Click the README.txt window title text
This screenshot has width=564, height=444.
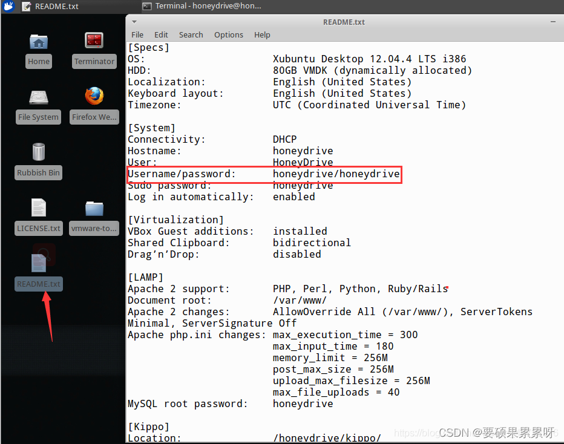click(x=344, y=22)
